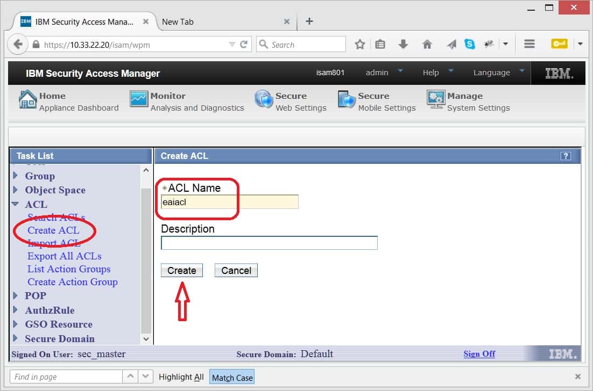
Task: Click the Home appliance dashboard icon
Action: [x=27, y=100]
